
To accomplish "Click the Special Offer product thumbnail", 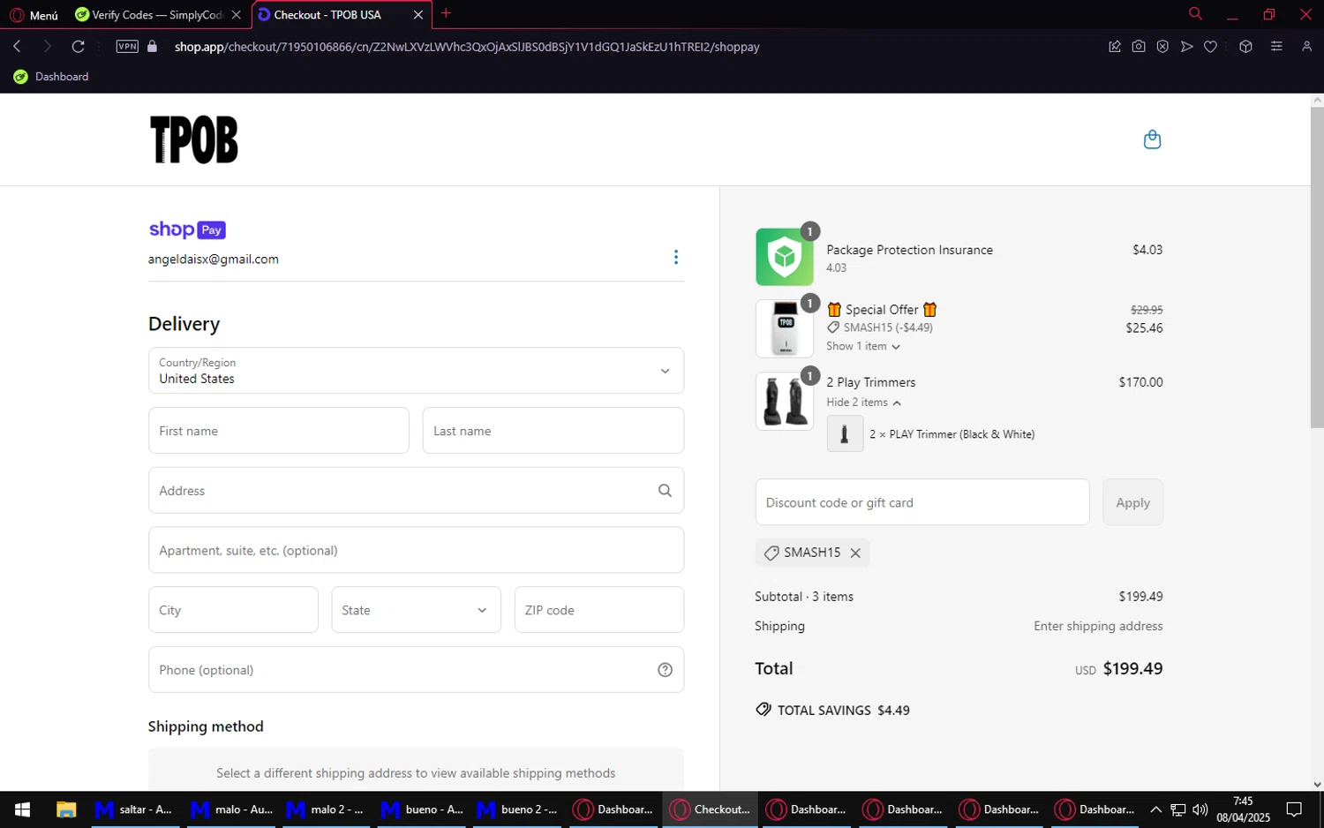I will coord(785,328).
